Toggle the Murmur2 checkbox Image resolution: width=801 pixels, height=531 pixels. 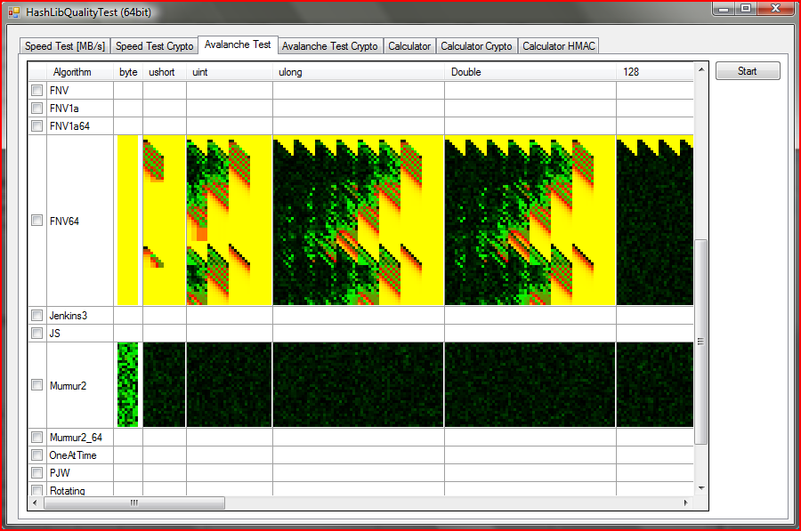tap(36, 385)
